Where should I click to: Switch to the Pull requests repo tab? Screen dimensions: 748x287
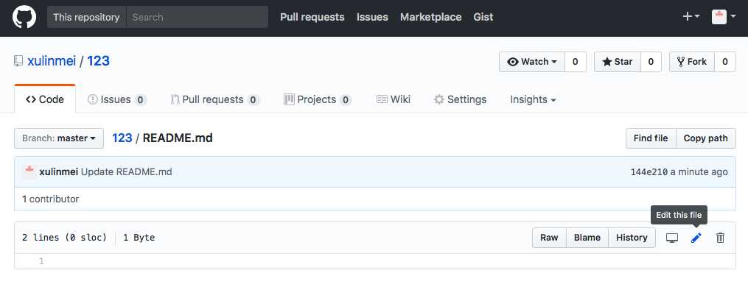[x=214, y=99]
